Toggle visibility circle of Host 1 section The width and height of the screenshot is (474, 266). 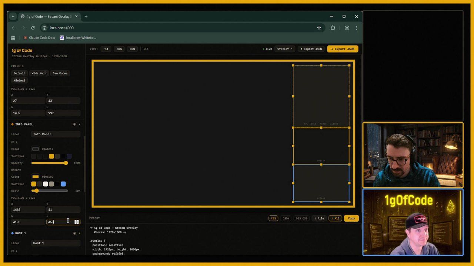click(x=74, y=233)
